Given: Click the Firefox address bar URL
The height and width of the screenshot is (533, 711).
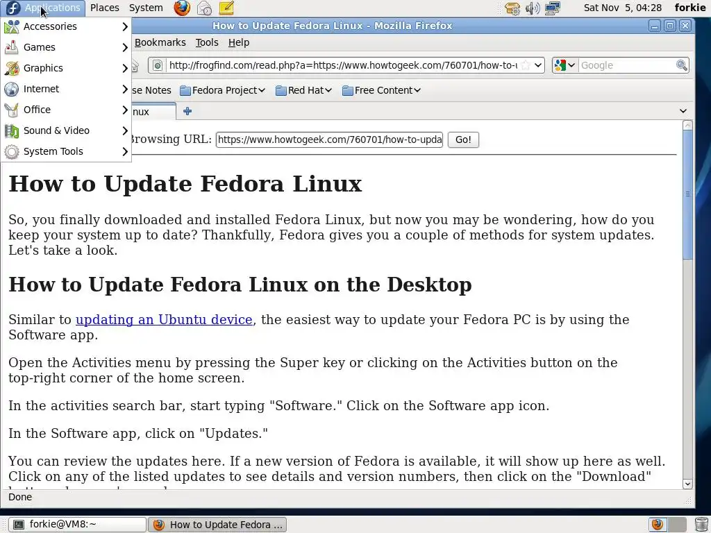Looking at the screenshot, I should click(342, 65).
